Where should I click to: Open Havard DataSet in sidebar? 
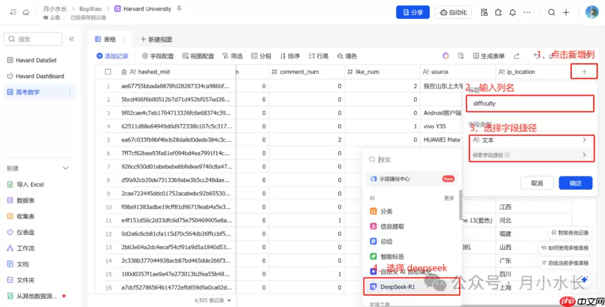tap(36, 60)
